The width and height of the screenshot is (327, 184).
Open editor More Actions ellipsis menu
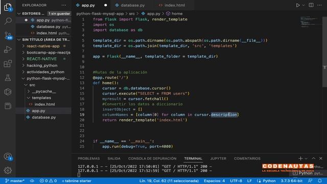pyautogui.click(x=319, y=5)
